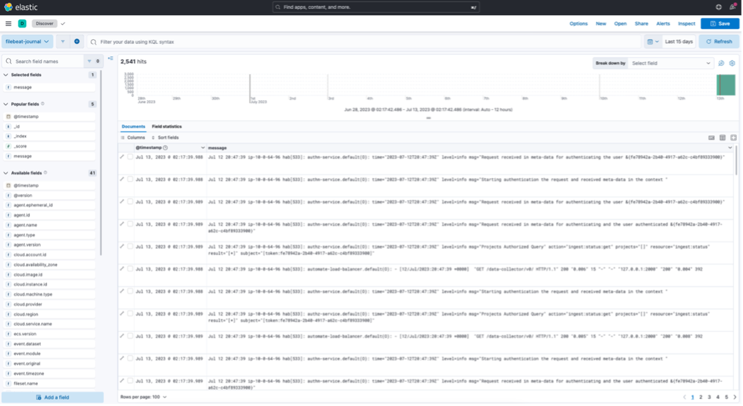Screen dimensions: 743x406
Task: Open the newsfeed icon with notification dot
Action: pos(732,7)
